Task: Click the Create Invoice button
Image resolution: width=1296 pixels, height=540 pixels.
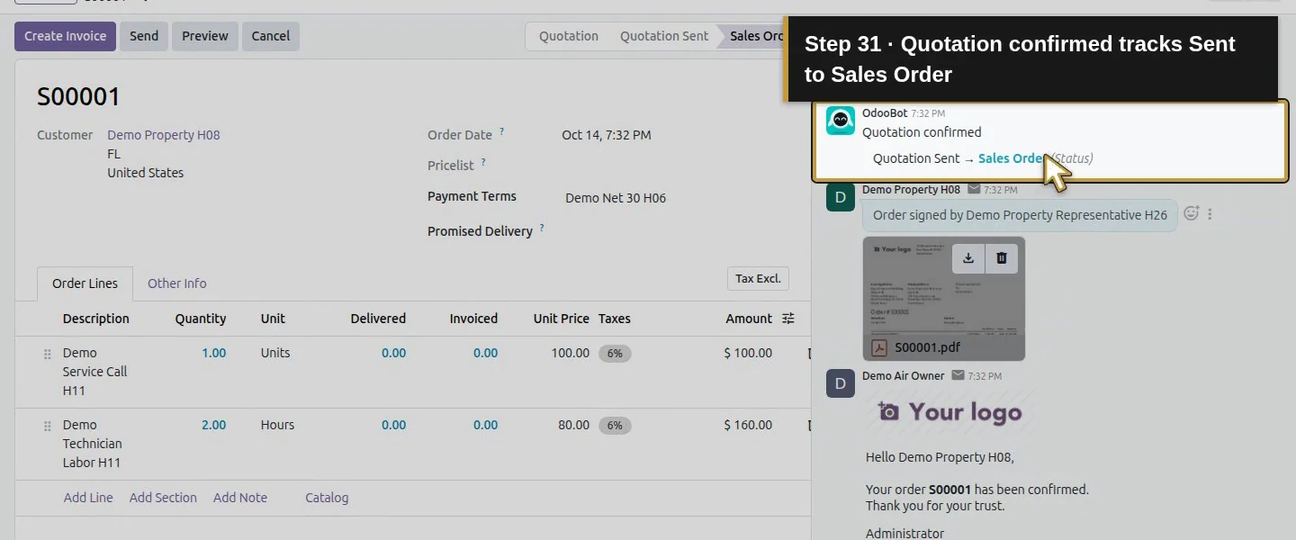Action: coord(65,36)
